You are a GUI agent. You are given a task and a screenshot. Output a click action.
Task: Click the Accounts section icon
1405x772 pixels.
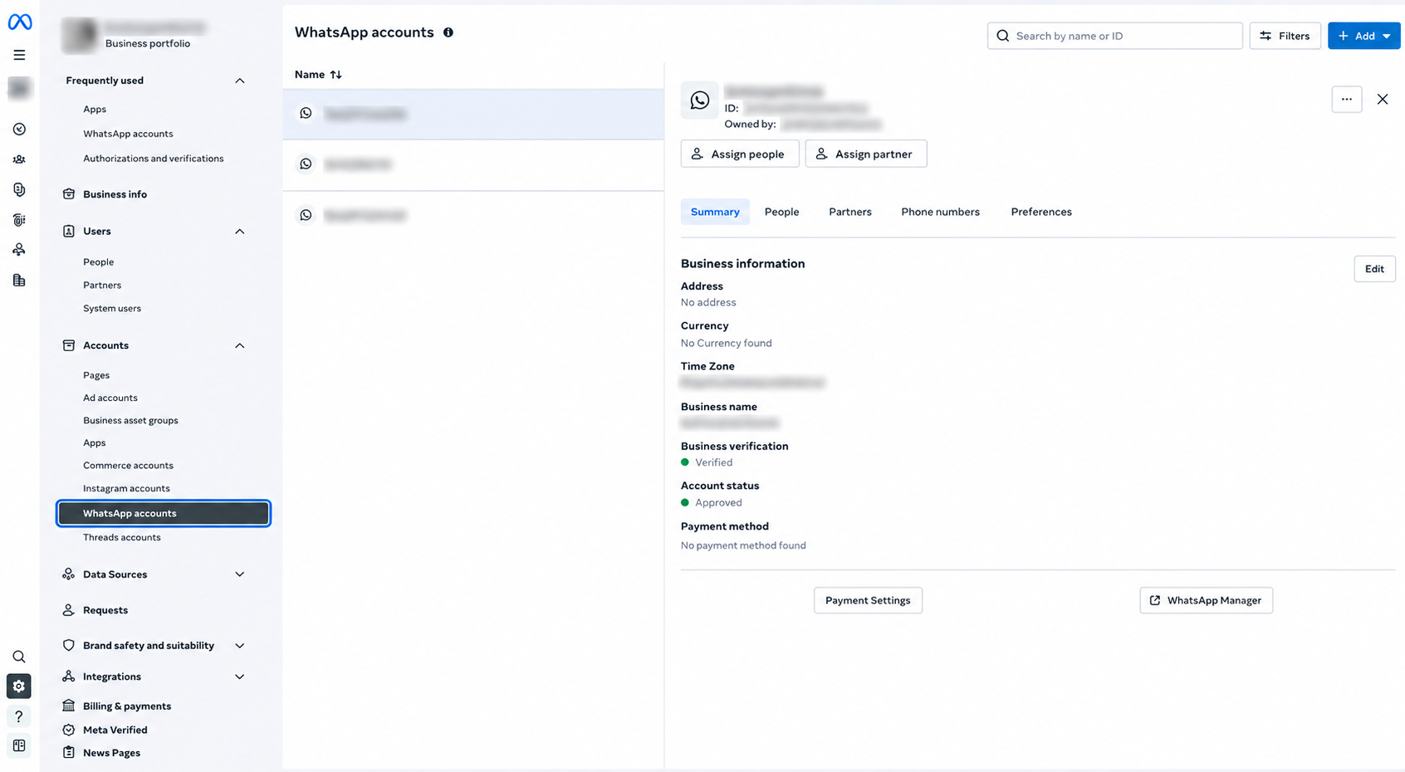click(69, 345)
